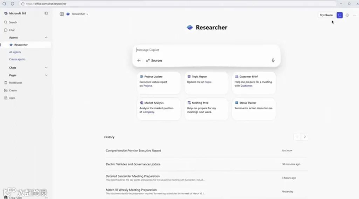The image size is (359, 199).
Task: Click the Researcher logo icon in header
Action: point(68,14)
